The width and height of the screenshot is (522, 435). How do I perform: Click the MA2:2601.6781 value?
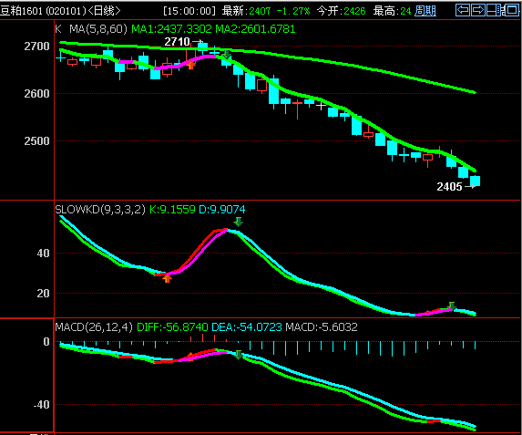coord(256,29)
